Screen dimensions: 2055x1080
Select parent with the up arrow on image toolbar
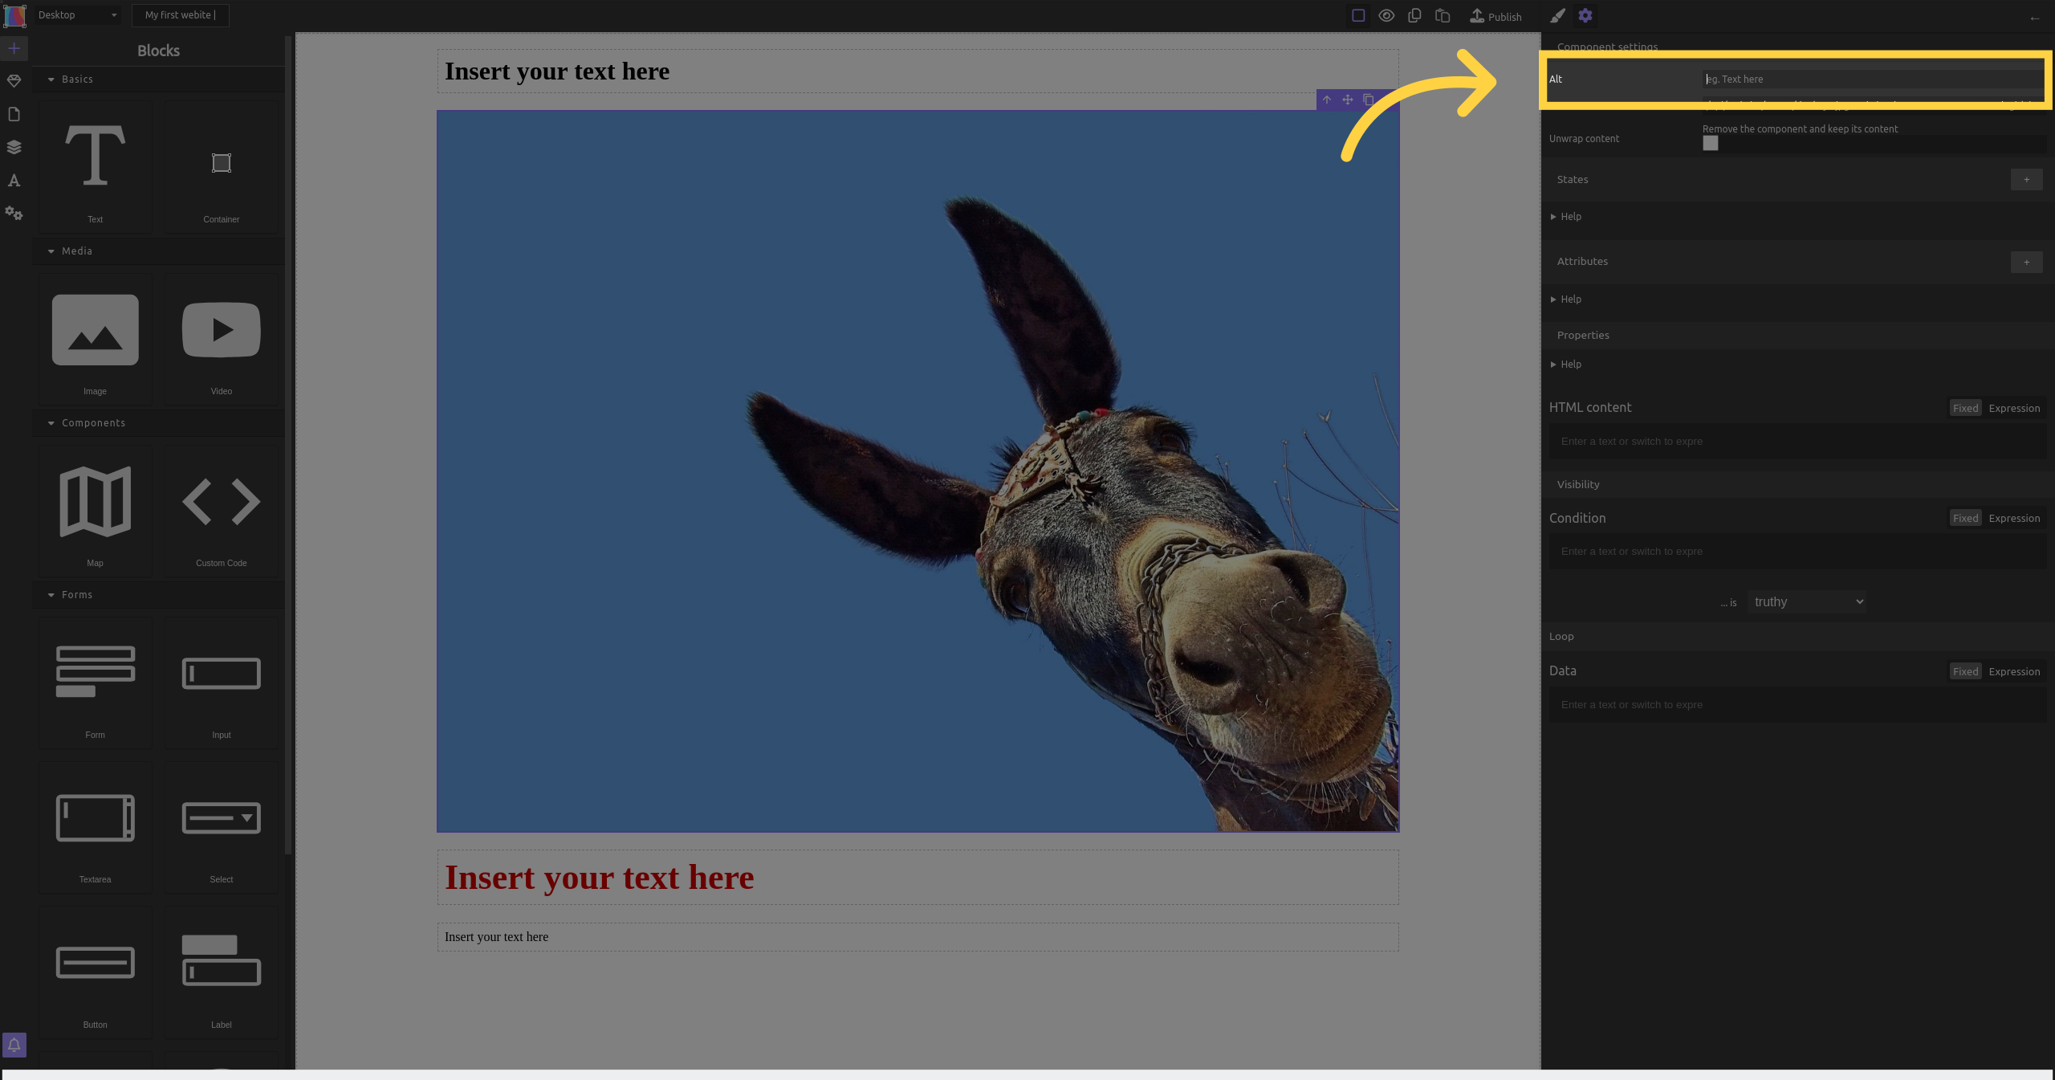(x=1327, y=100)
